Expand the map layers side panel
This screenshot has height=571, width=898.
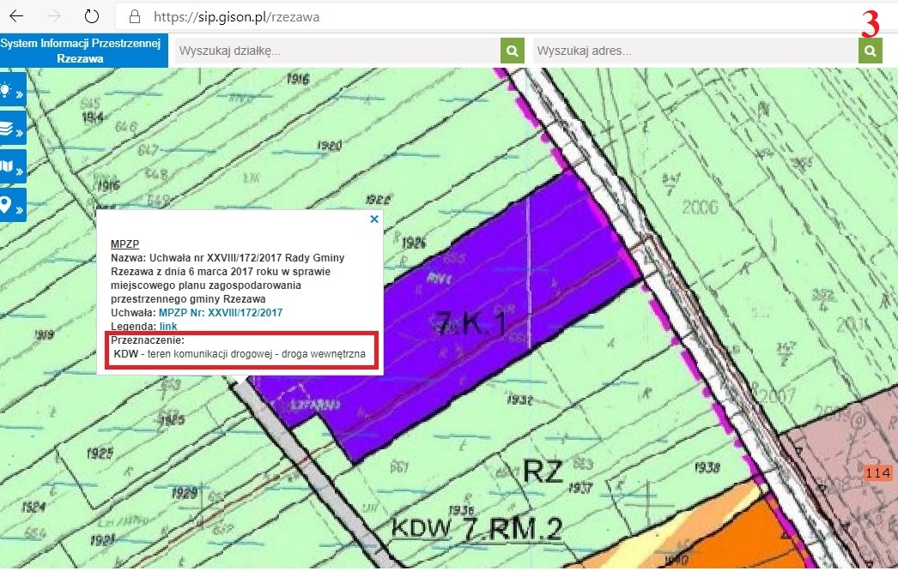(x=13, y=129)
